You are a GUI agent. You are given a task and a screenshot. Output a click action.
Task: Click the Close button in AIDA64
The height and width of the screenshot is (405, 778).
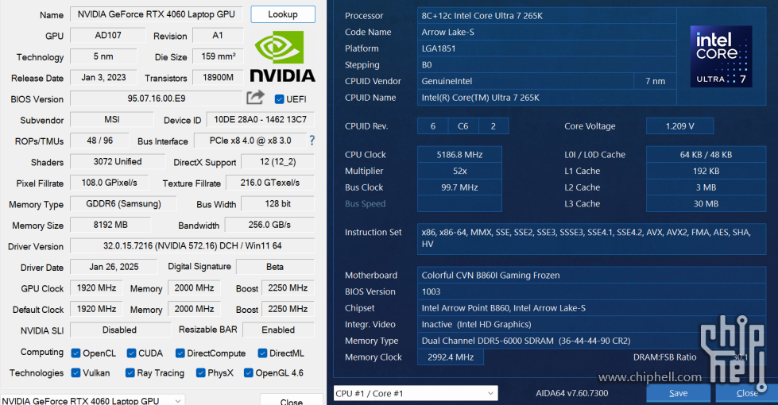[x=747, y=393]
